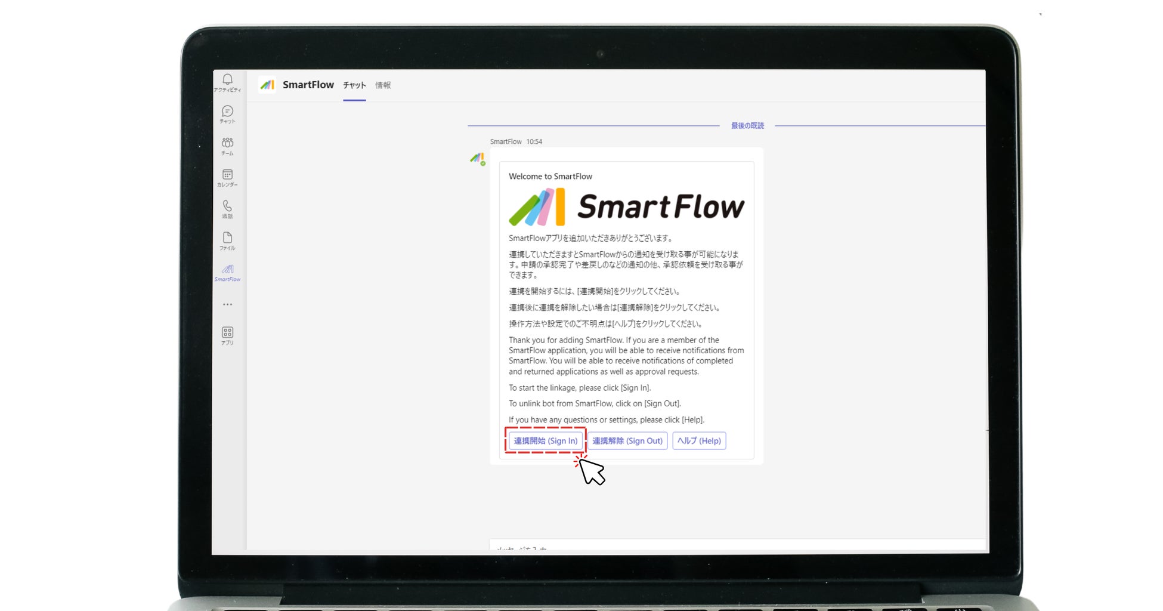The image size is (1163, 611).
Task: Open the Apps (アプリ) store icon
Action: pos(227,336)
